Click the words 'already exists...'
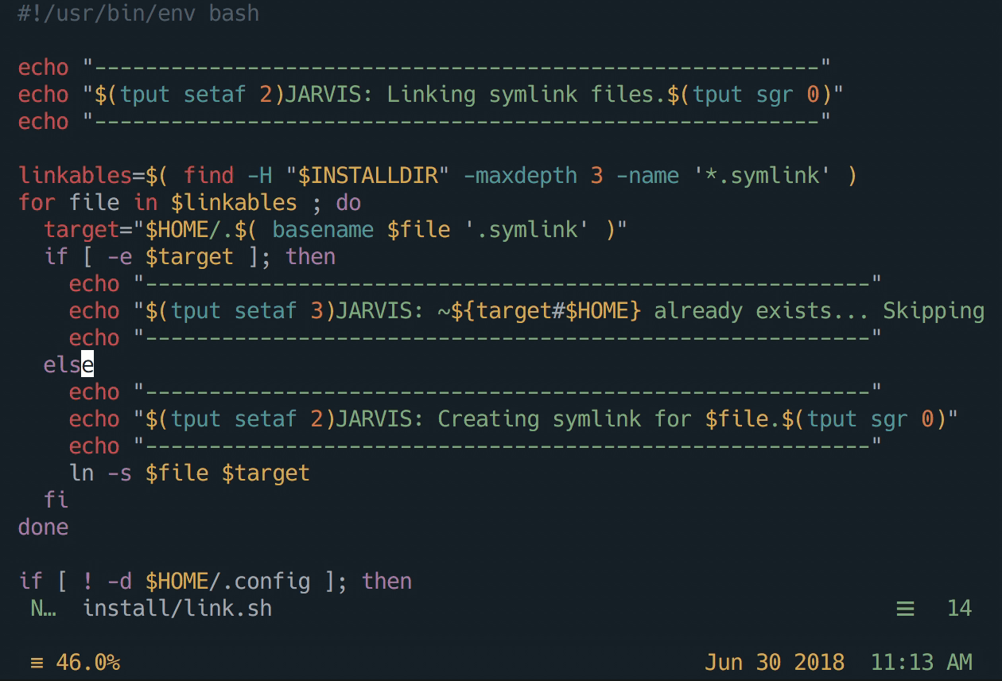This screenshot has height=681, width=1002. [x=761, y=310]
